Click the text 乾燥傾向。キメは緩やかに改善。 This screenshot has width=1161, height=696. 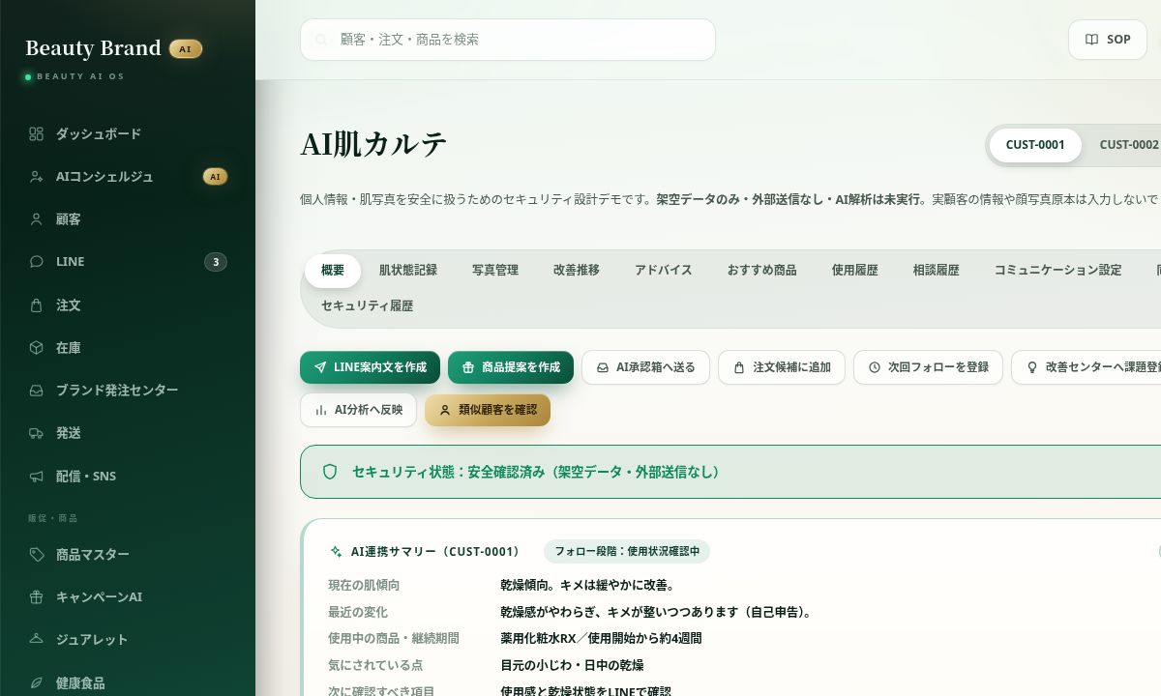(x=588, y=585)
